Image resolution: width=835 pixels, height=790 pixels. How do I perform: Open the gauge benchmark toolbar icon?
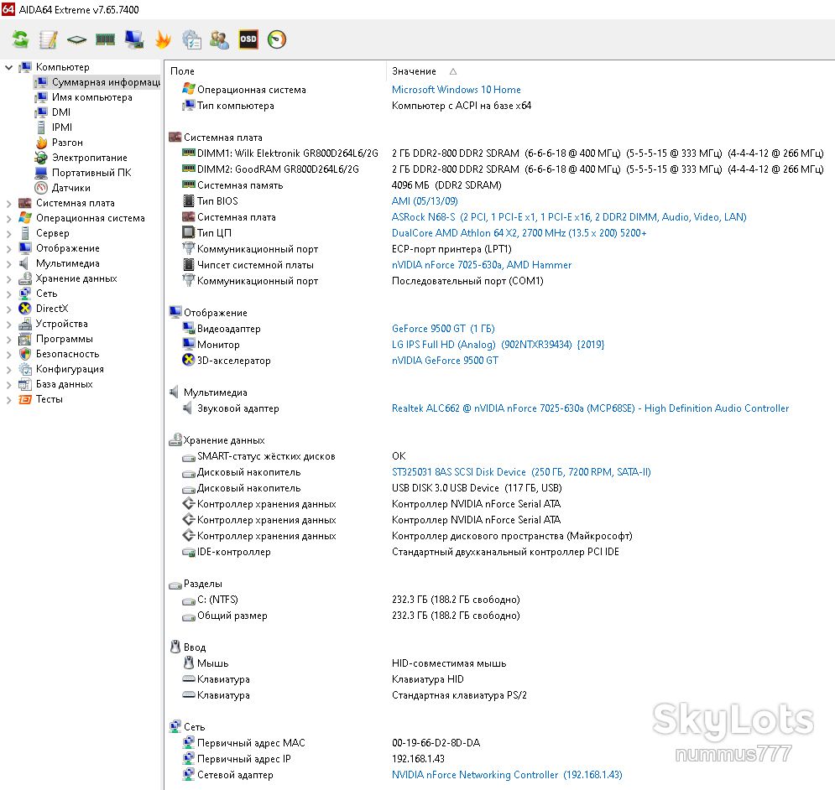pos(277,39)
